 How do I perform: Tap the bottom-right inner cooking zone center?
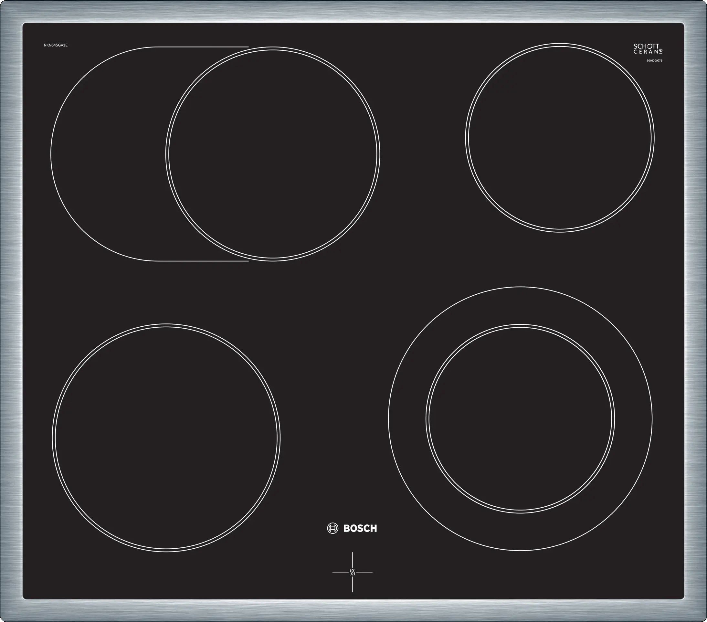(520, 418)
